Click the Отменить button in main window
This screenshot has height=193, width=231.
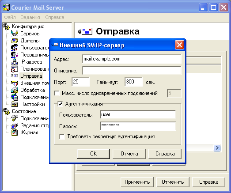[x=173, y=182]
